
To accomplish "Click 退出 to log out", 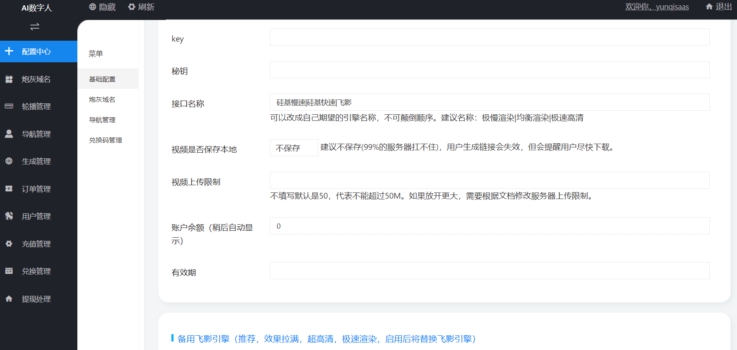I will (x=724, y=7).
